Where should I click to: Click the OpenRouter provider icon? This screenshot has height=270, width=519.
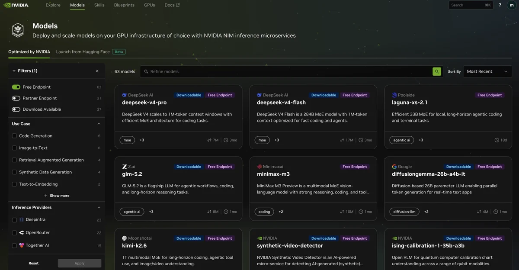coord(22,233)
